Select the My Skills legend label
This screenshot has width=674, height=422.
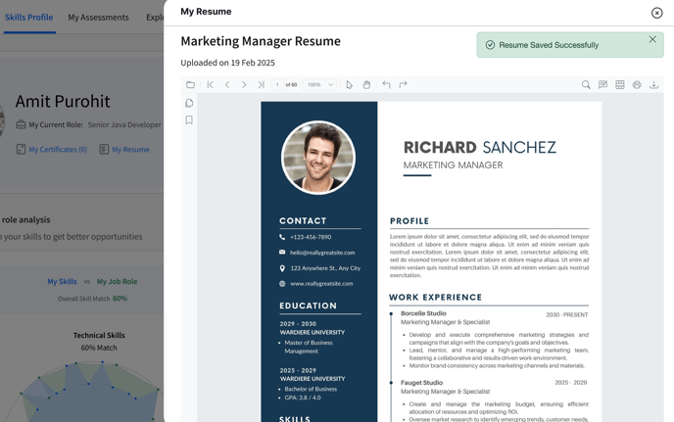tap(63, 281)
